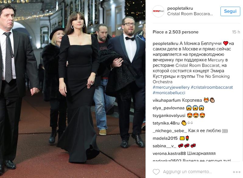Click the post photo of woman in black dress
This screenshot has height=178, width=243.
click(x=73, y=89)
